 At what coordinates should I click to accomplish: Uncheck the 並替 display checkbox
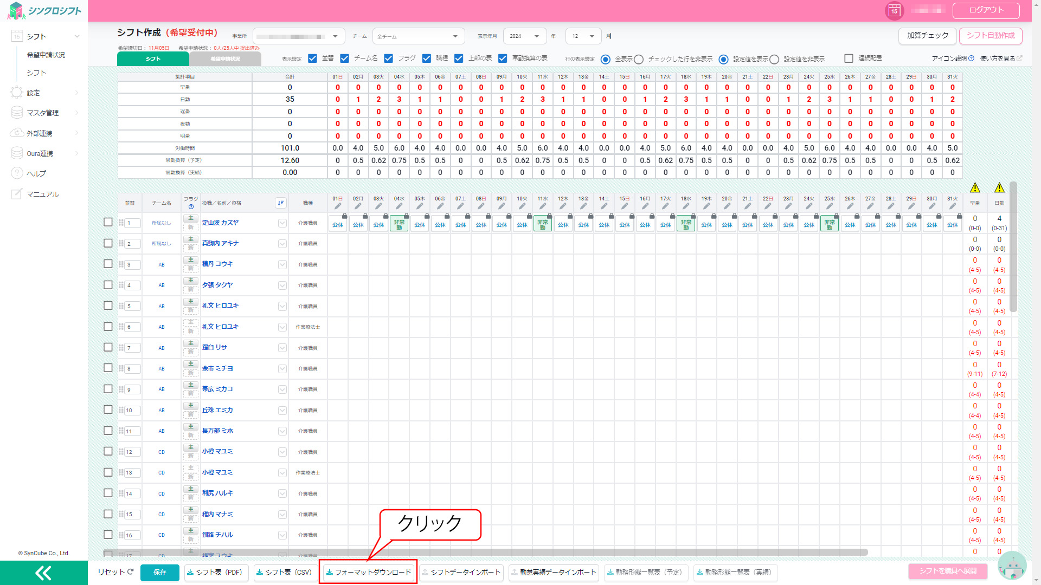[312, 58]
